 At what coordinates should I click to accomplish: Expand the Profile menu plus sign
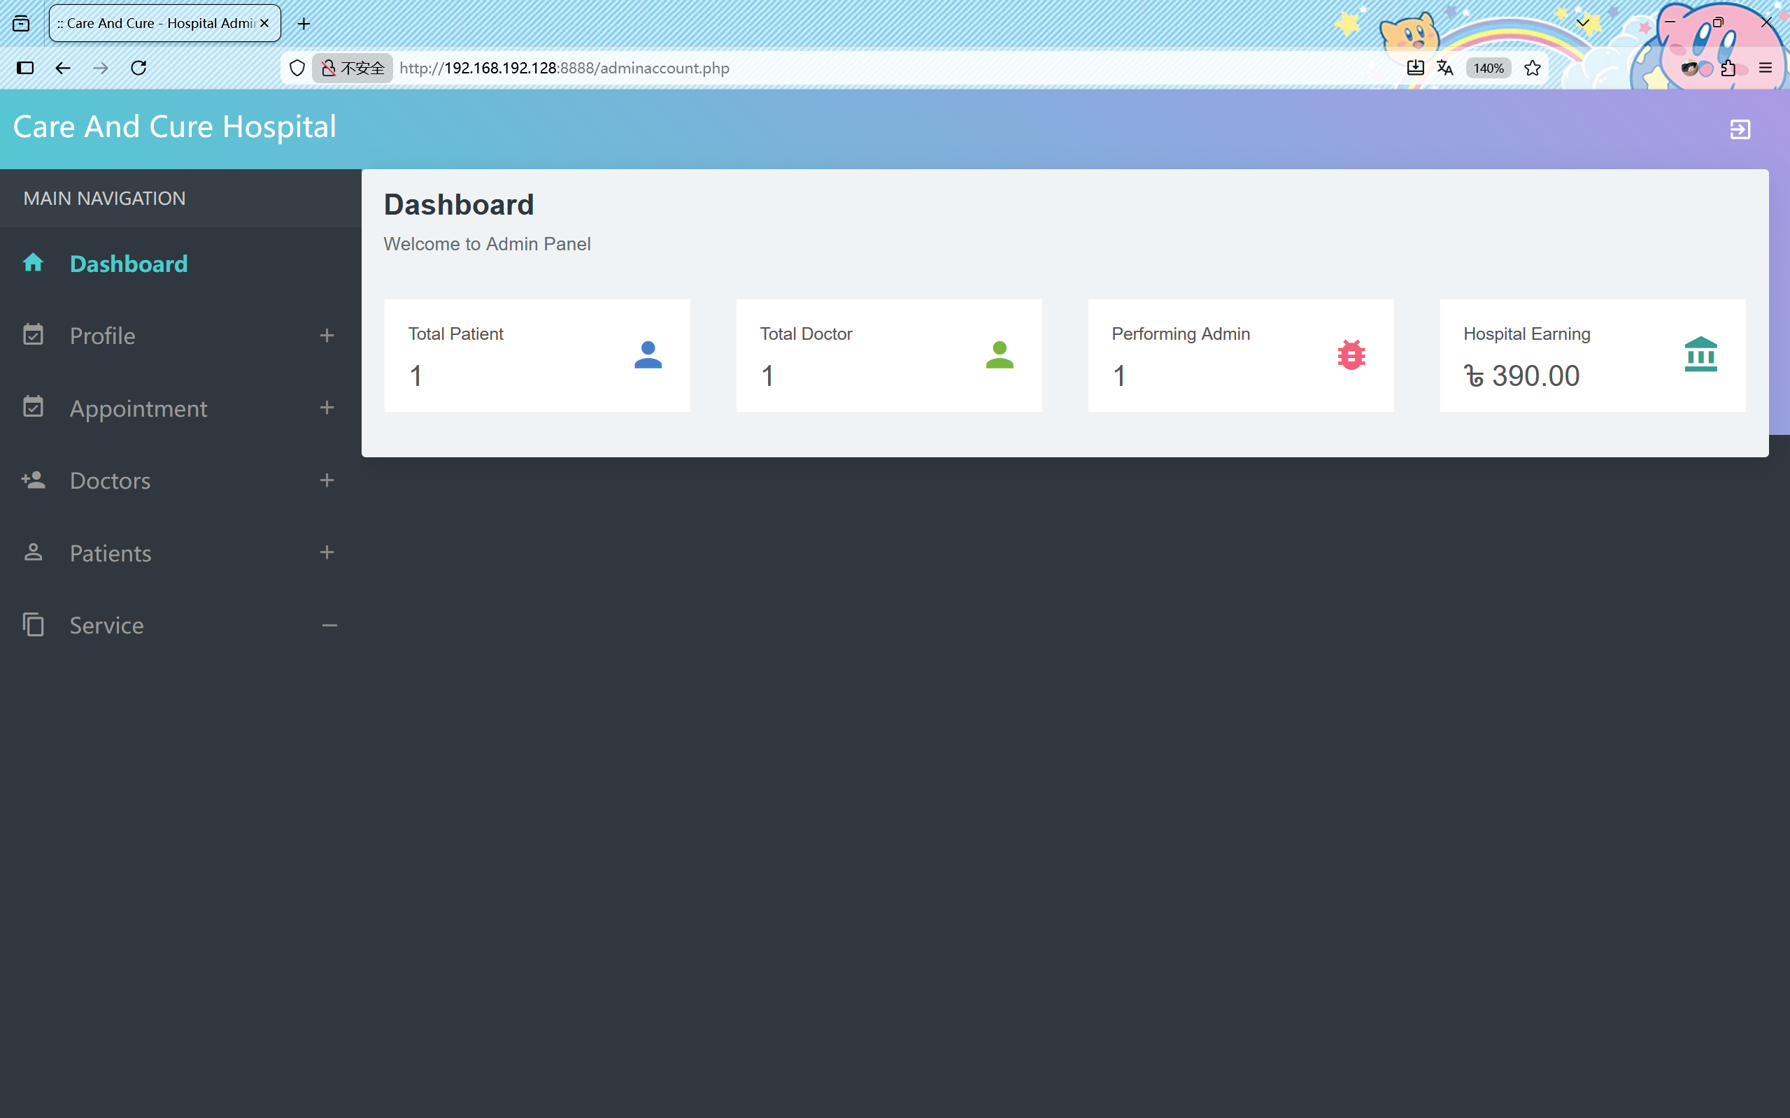coord(327,336)
